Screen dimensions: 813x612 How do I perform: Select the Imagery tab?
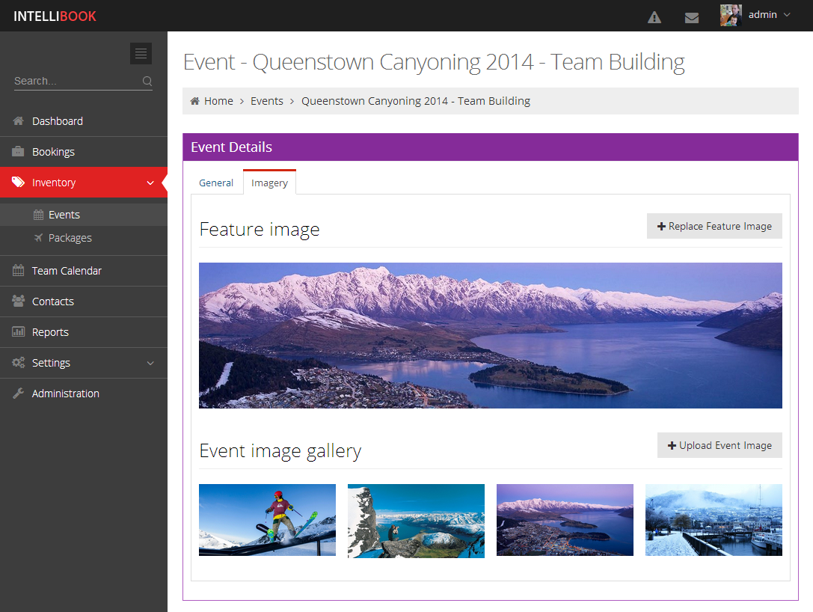[x=269, y=183]
